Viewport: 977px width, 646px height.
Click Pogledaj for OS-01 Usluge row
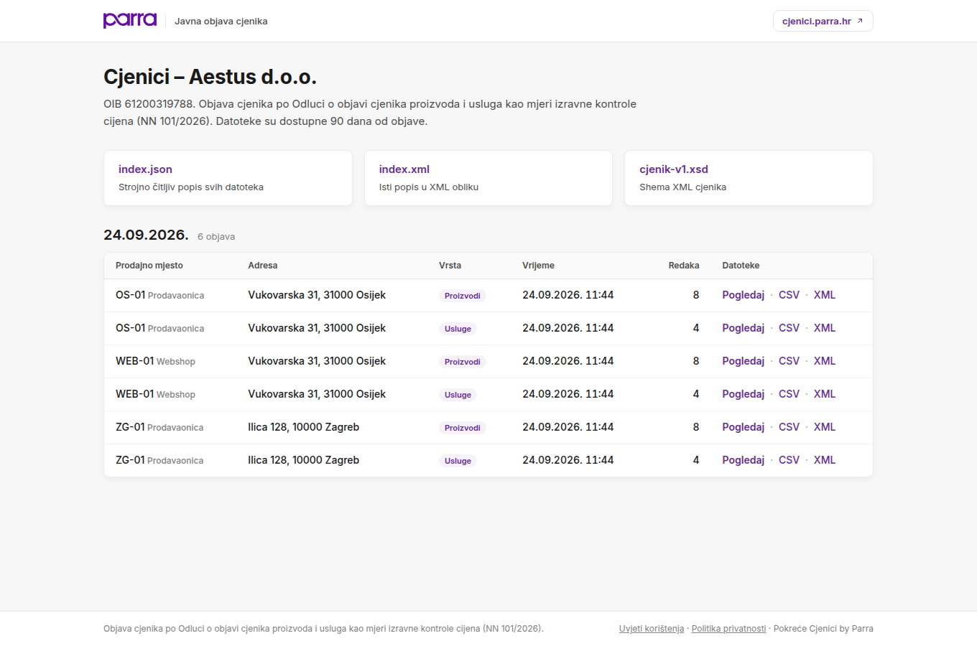[x=743, y=328]
